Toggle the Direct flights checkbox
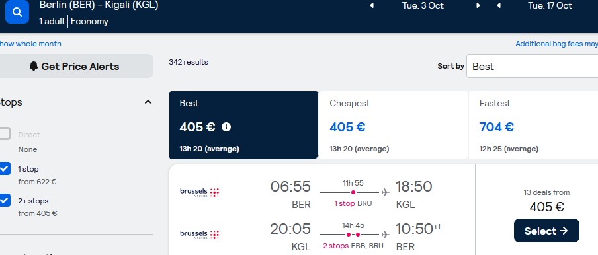This screenshot has height=255, width=598. click(x=4, y=134)
